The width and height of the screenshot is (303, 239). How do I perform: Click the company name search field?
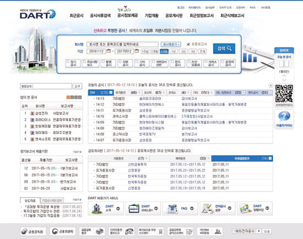point(122,45)
